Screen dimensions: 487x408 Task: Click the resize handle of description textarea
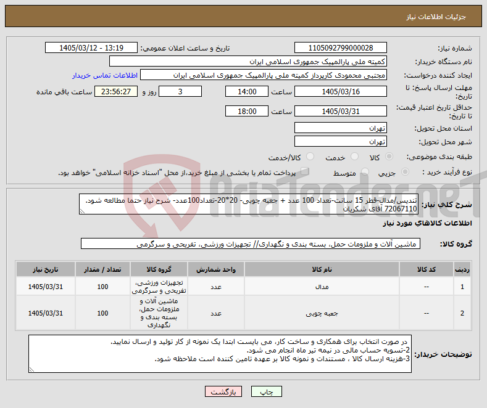pos(82,211)
